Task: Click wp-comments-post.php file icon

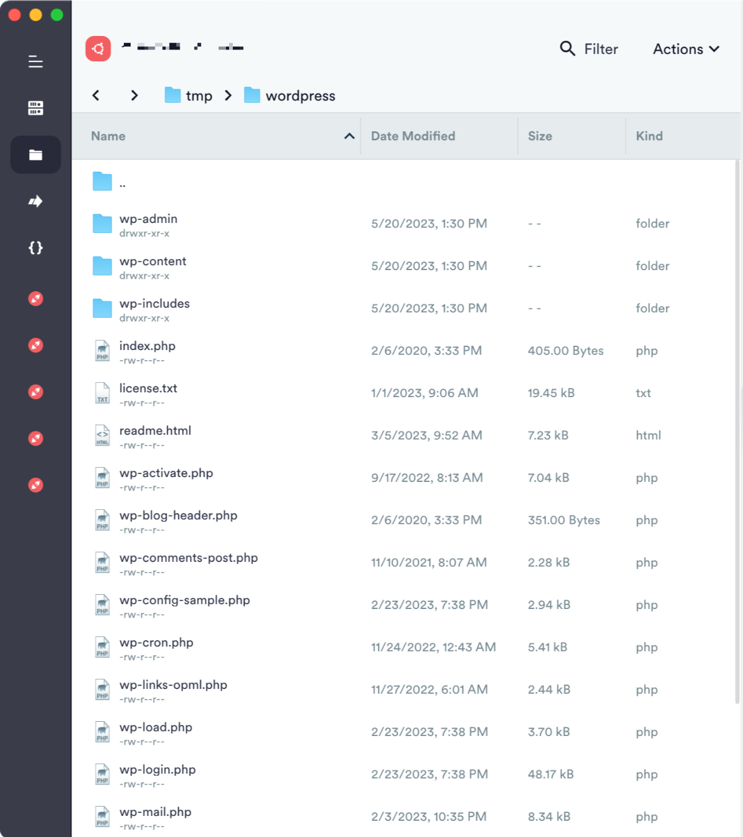Action: pyautogui.click(x=102, y=563)
